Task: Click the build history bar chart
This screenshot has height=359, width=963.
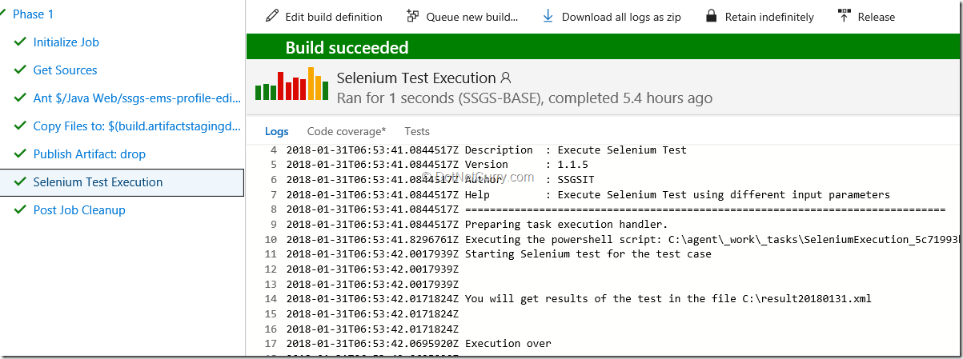Action: (x=290, y=84)
